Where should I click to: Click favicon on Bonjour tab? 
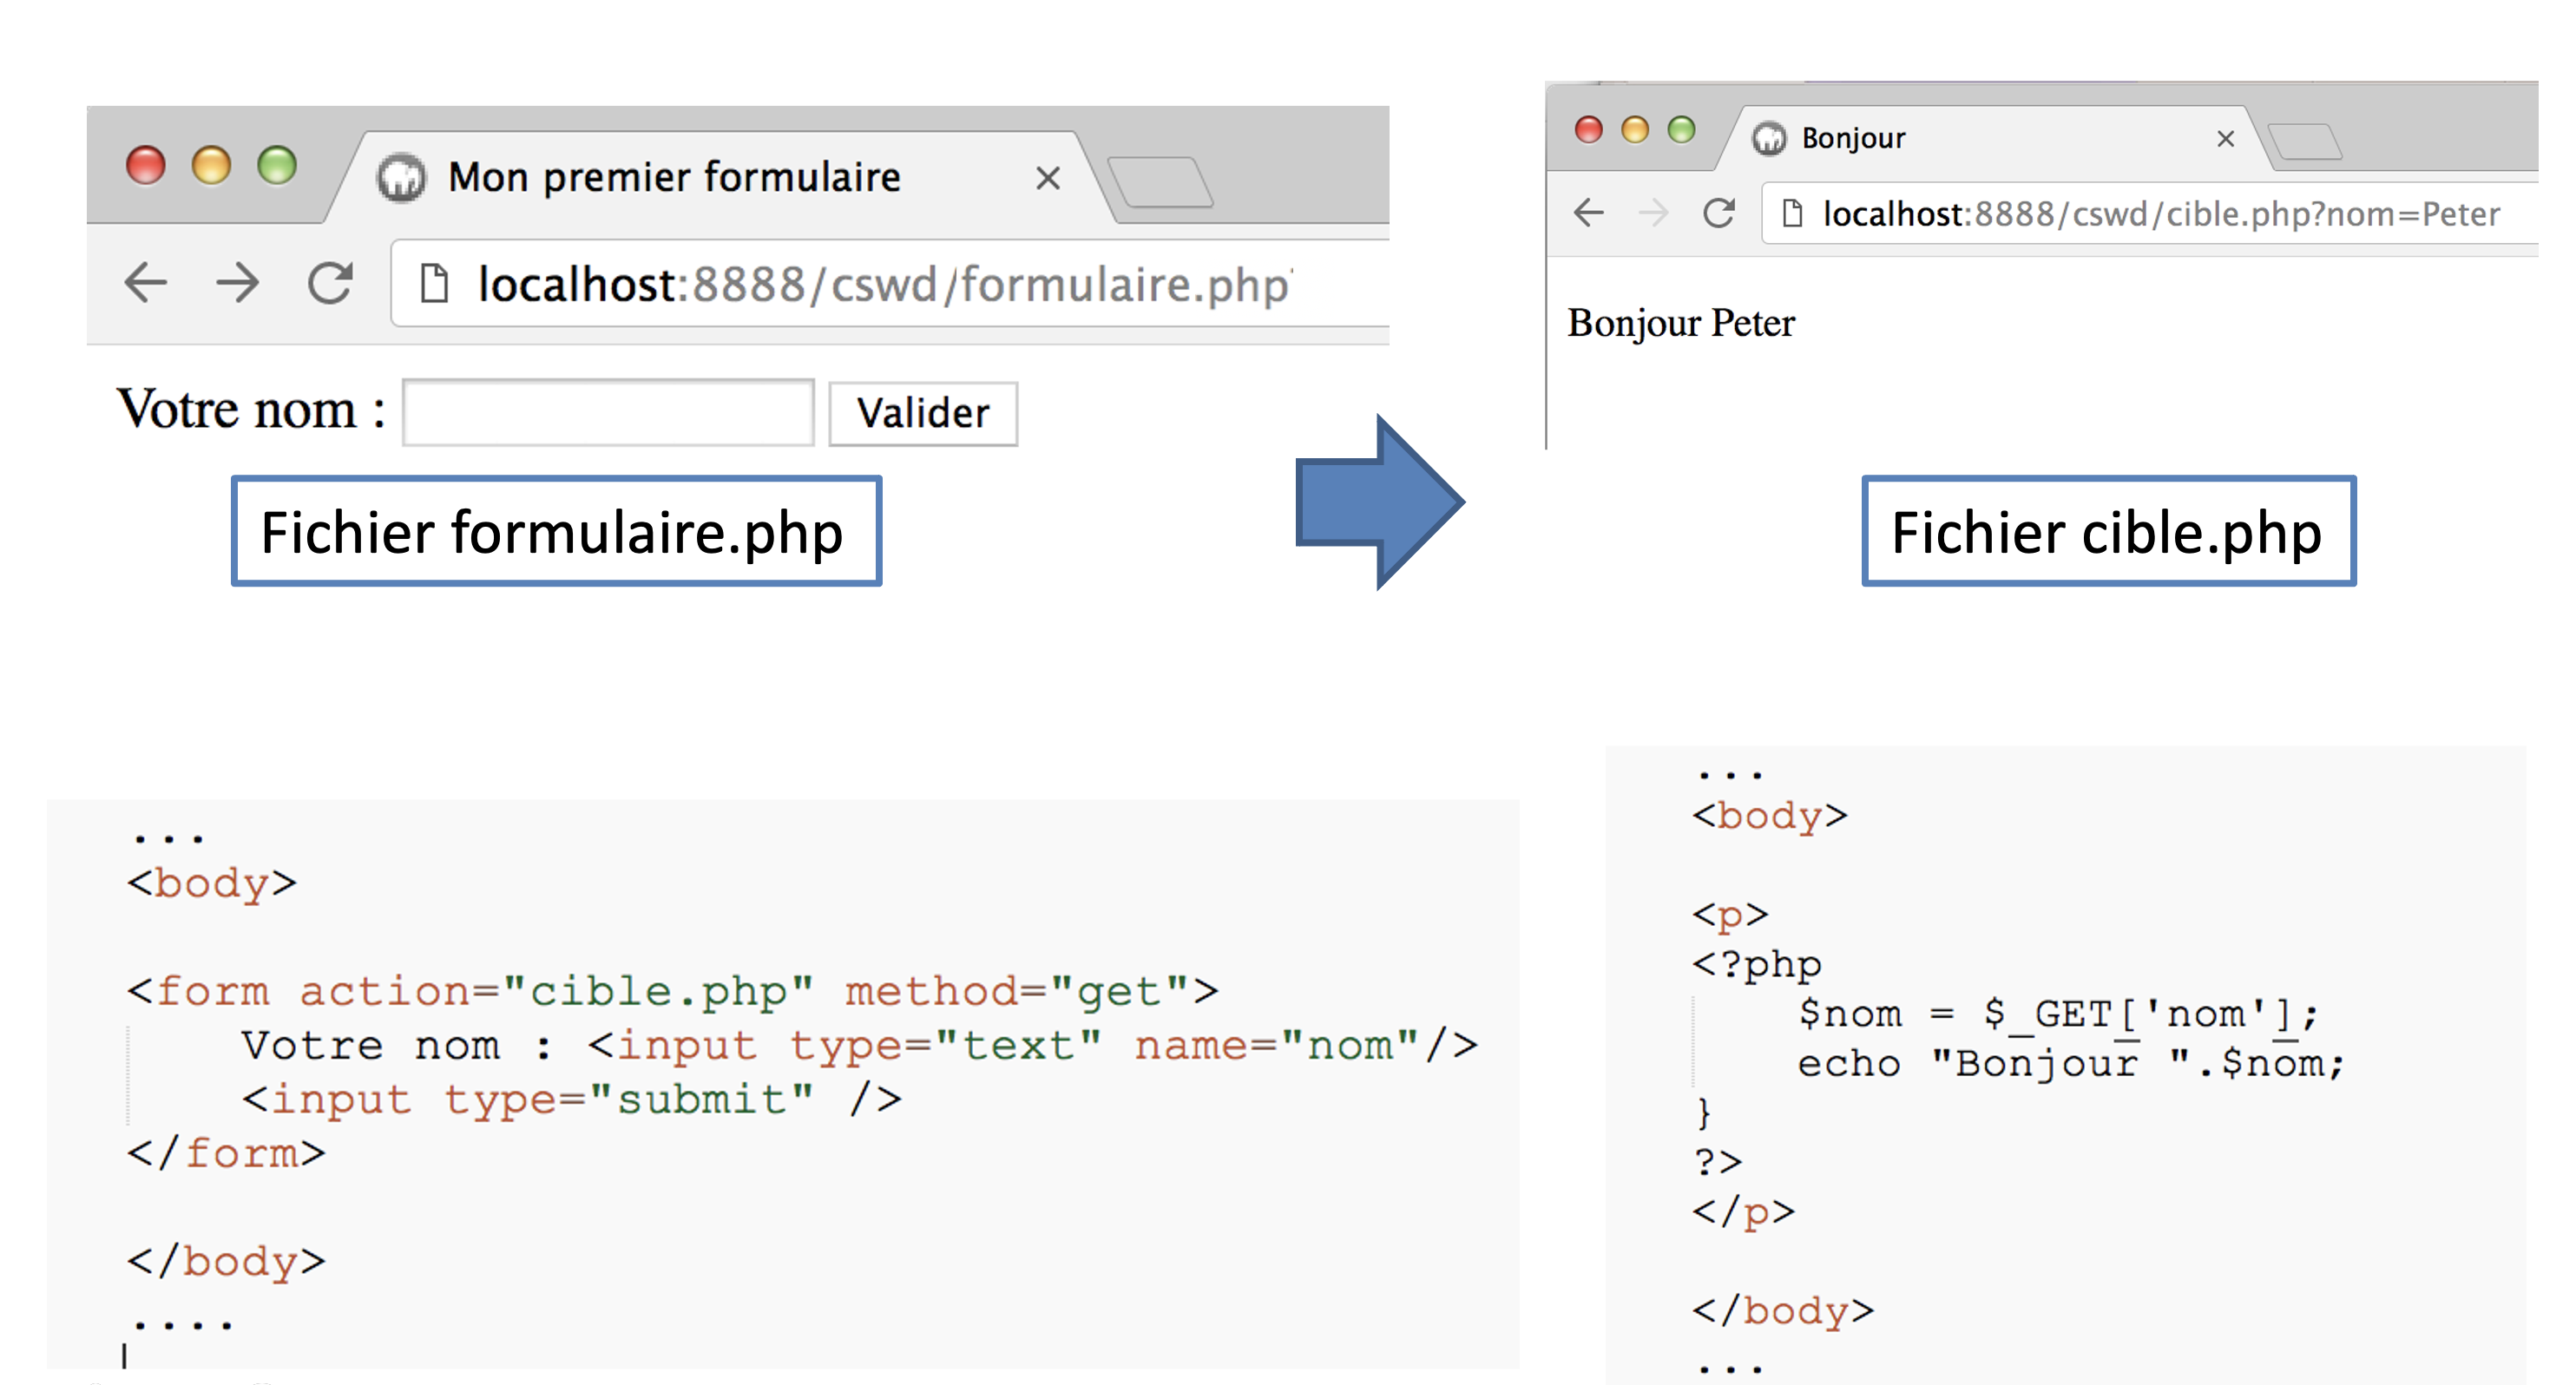1768,138
